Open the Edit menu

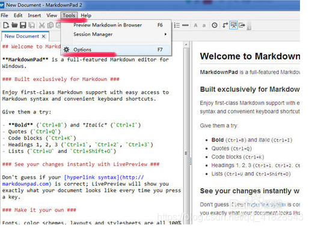[x=18, y=16]
